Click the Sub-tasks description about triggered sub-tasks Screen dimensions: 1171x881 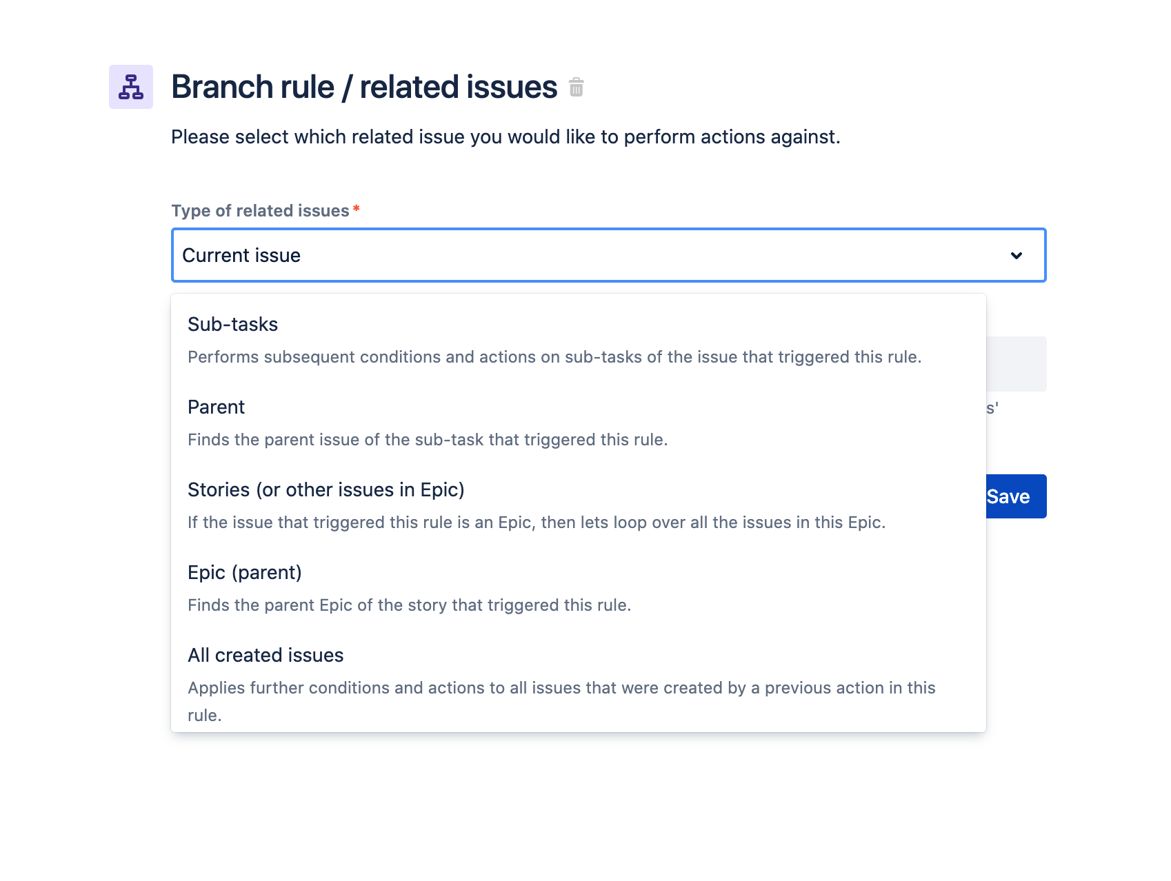tap(554, 357)
